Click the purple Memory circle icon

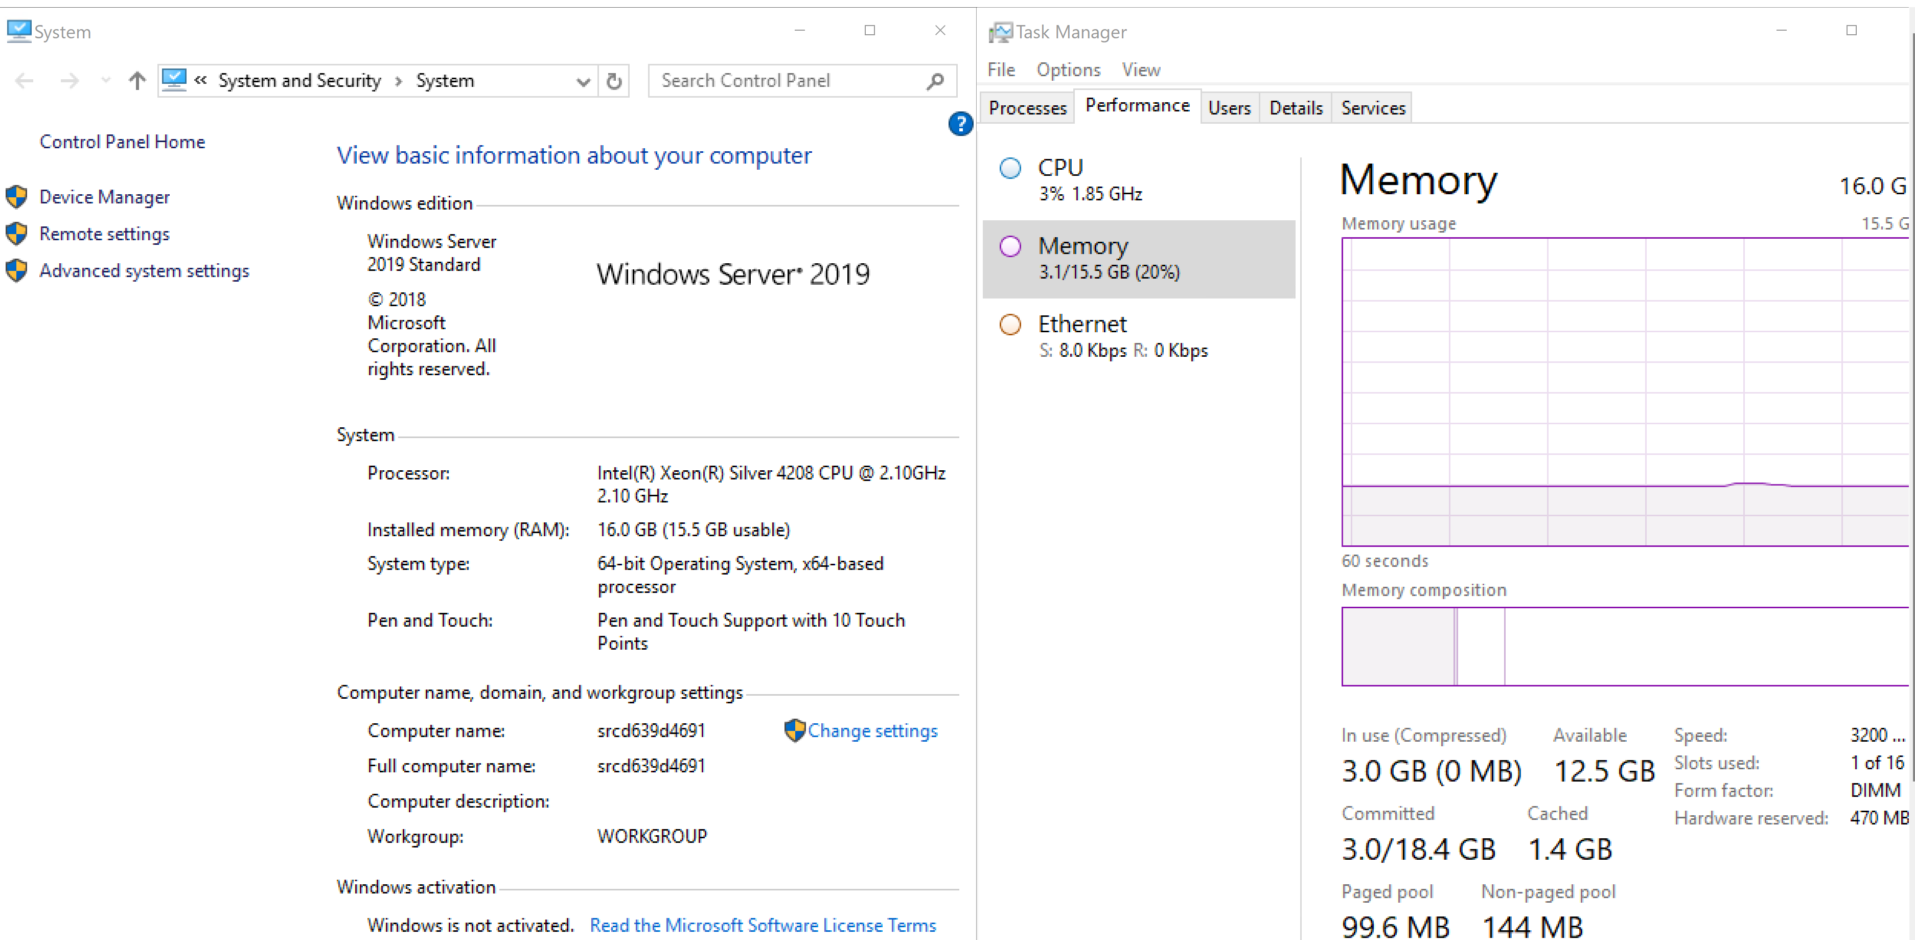(x=1010, y=246)
